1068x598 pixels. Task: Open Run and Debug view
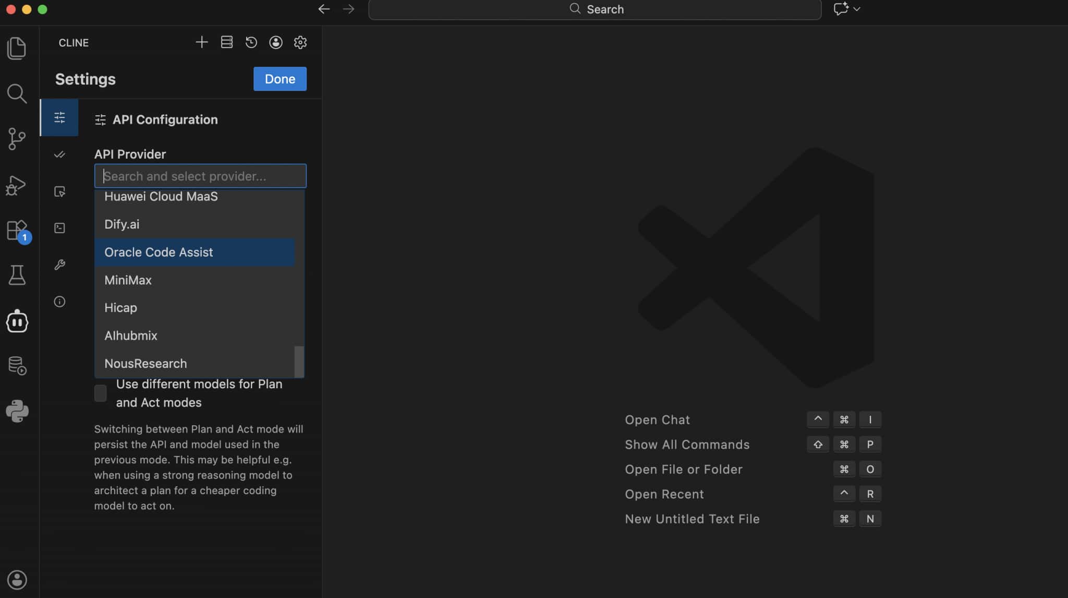click(17, 185)
